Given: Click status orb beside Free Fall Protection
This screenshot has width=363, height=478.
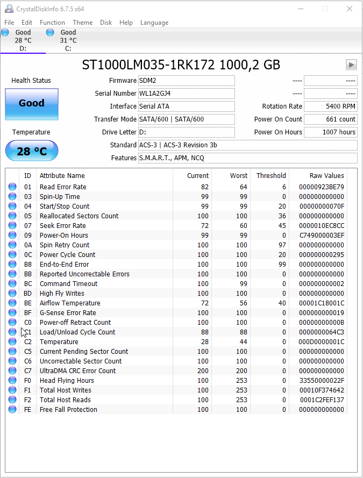Looking at the screenshot, I should pos(12,410).
